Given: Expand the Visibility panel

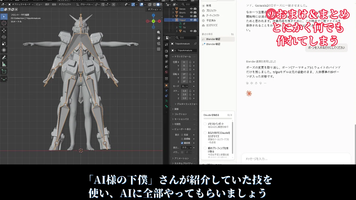Looking at the screenshot, I should point(183,124).
